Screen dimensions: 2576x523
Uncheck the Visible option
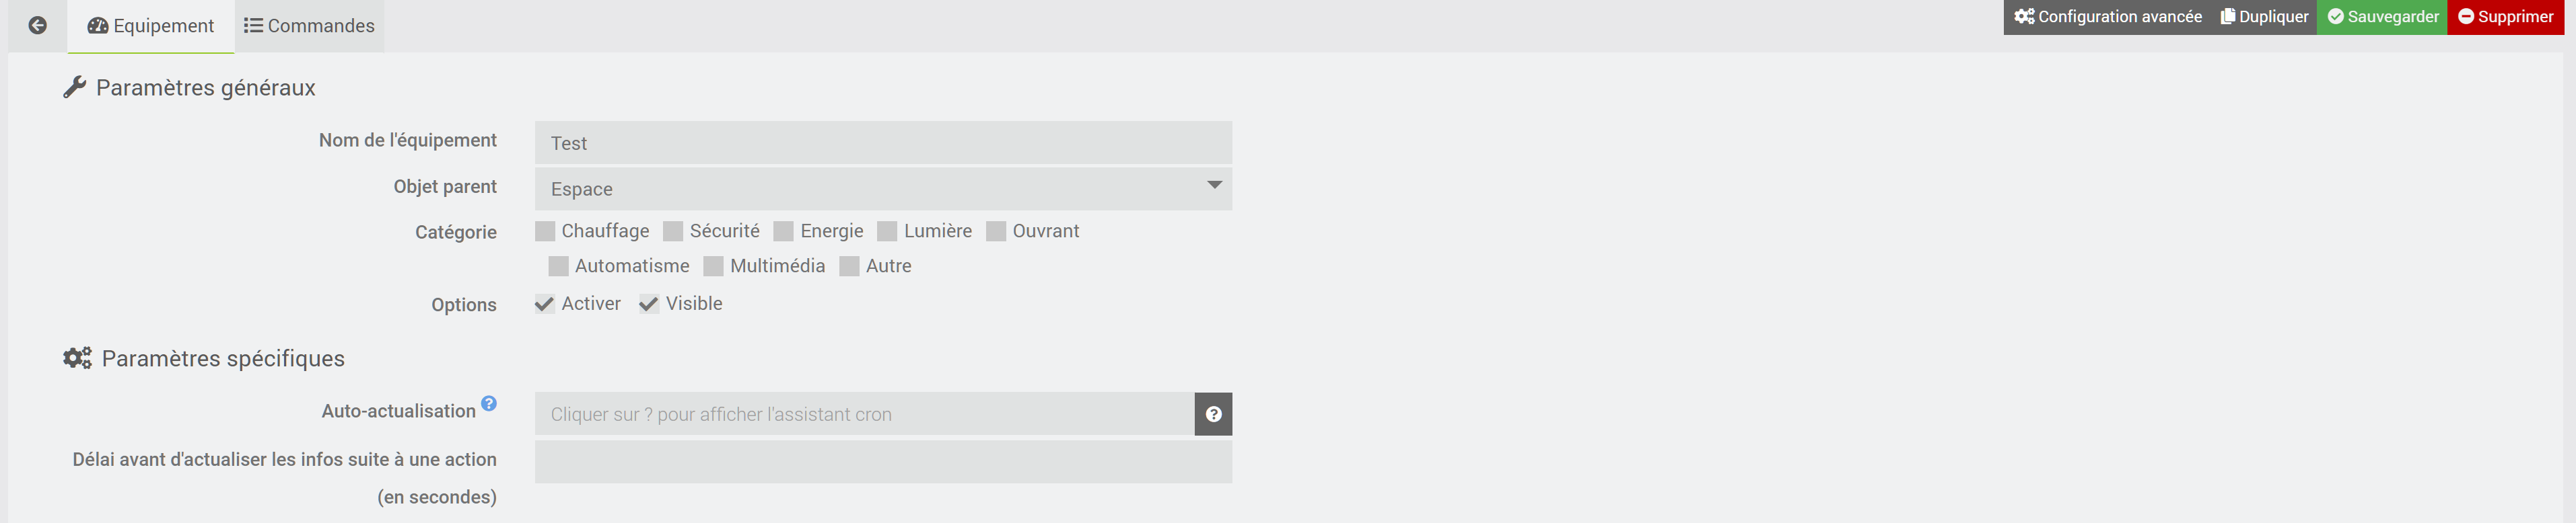tap(649, 305)
